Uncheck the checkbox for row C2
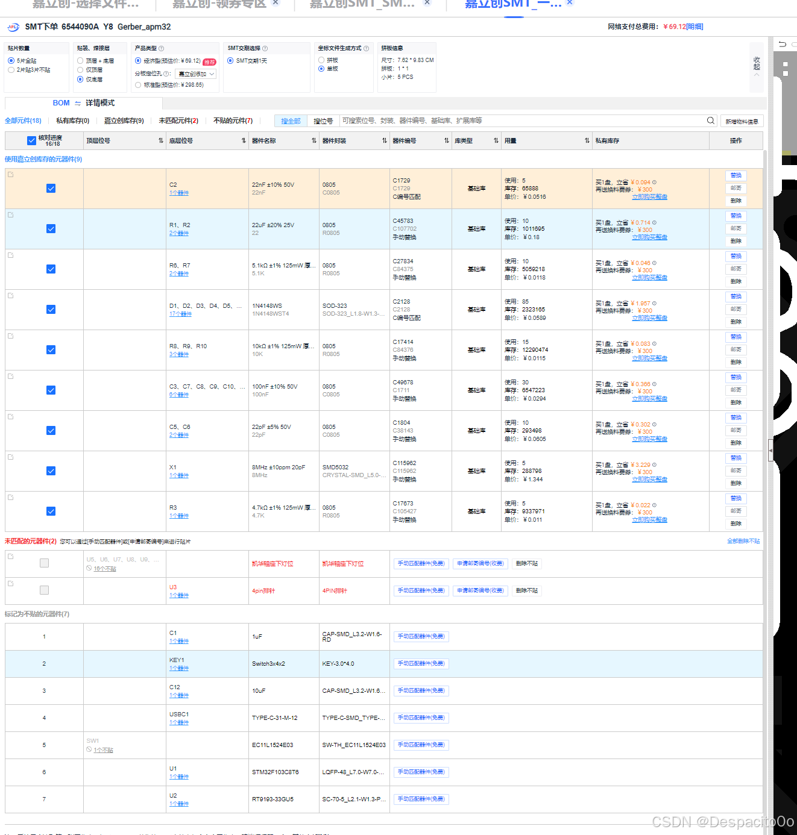 click(x=51, y=189)
